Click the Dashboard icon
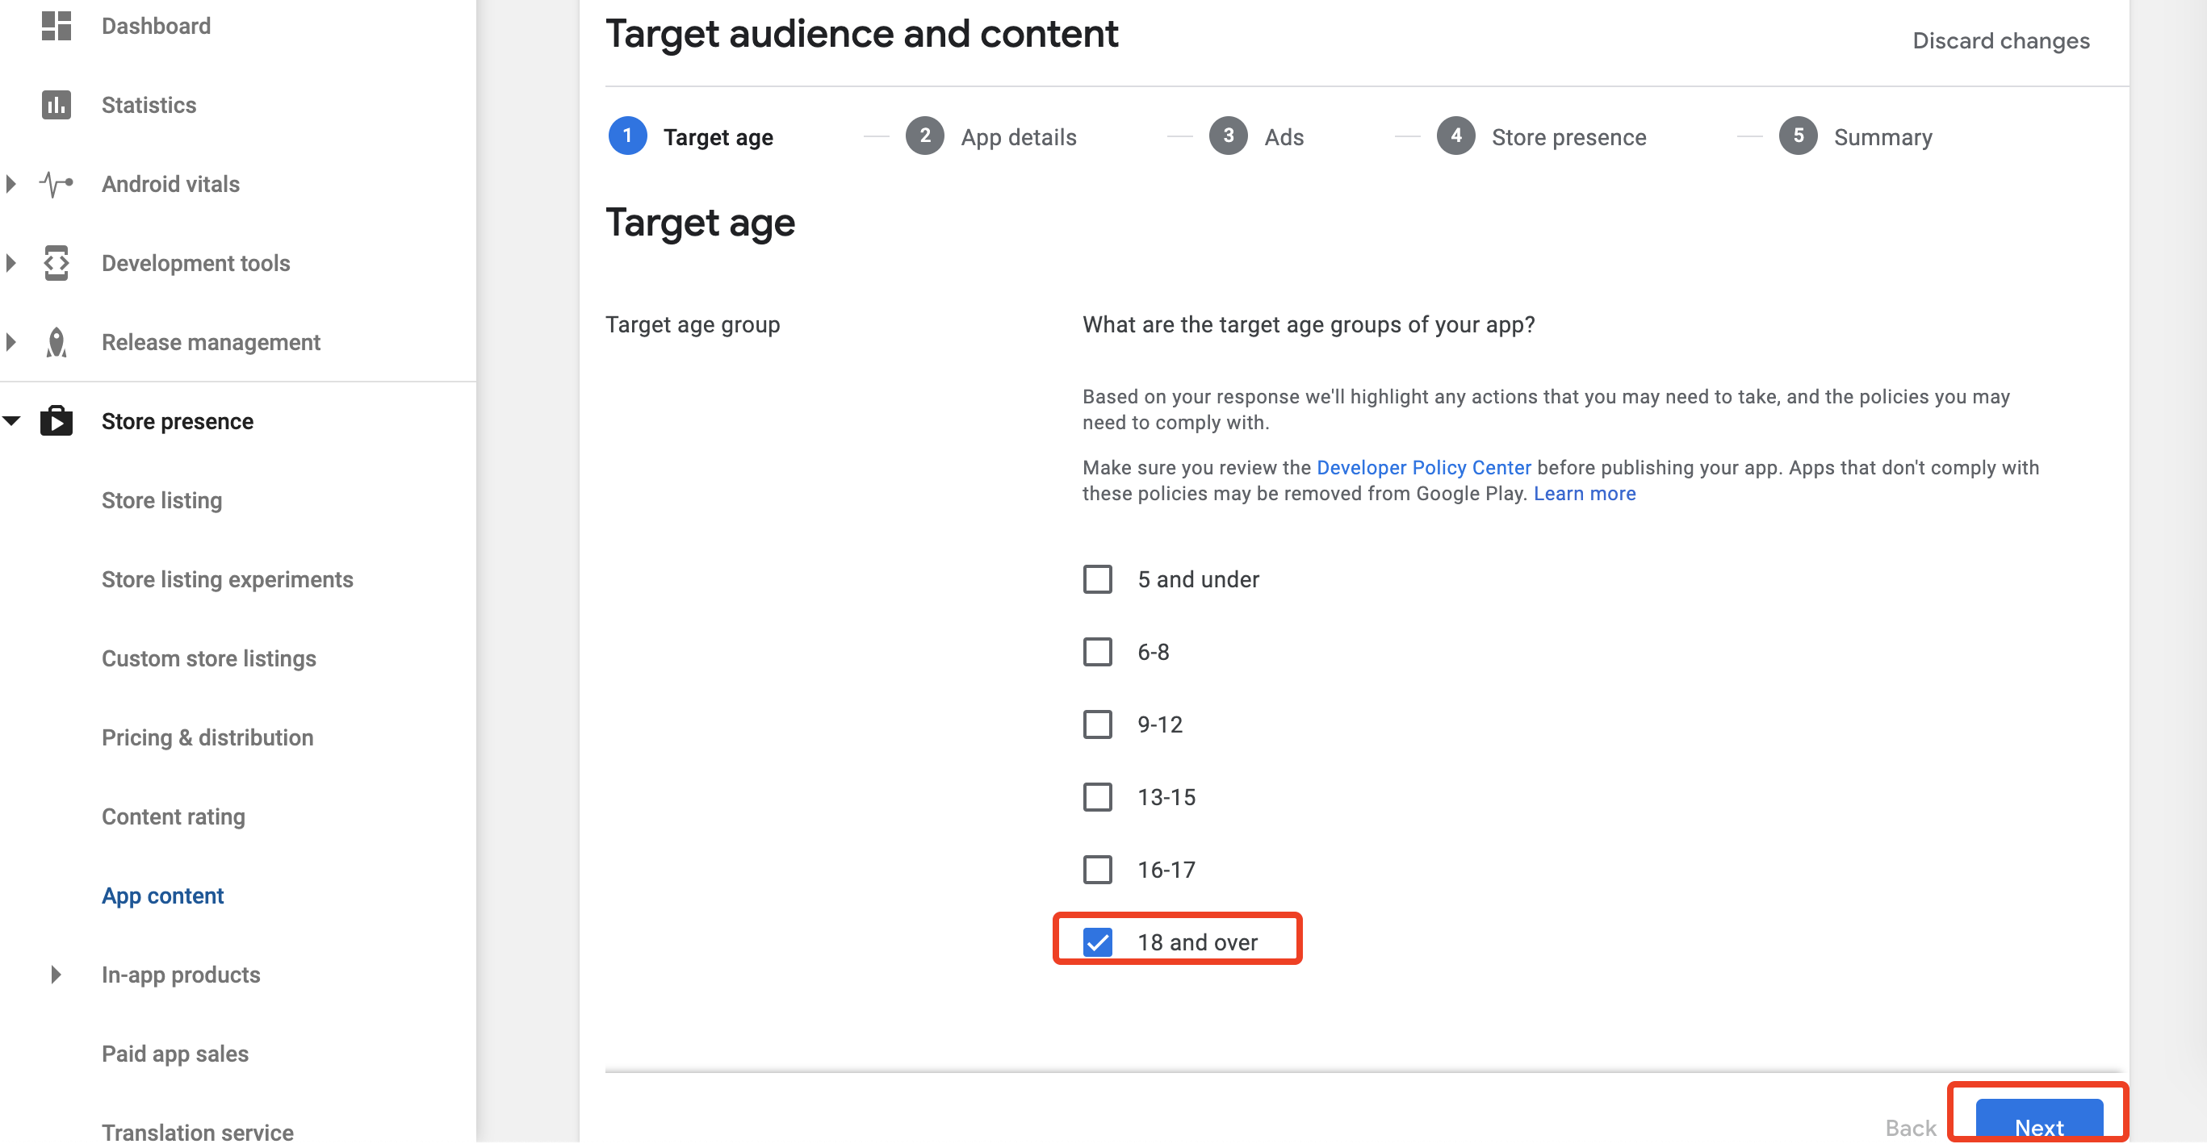The height and width of the screenshot is (1144, 2207). click(x=57, y=26)
